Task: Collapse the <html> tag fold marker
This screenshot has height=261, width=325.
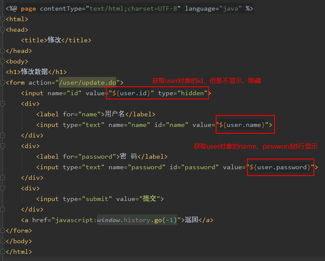Action: pos(3,19)
